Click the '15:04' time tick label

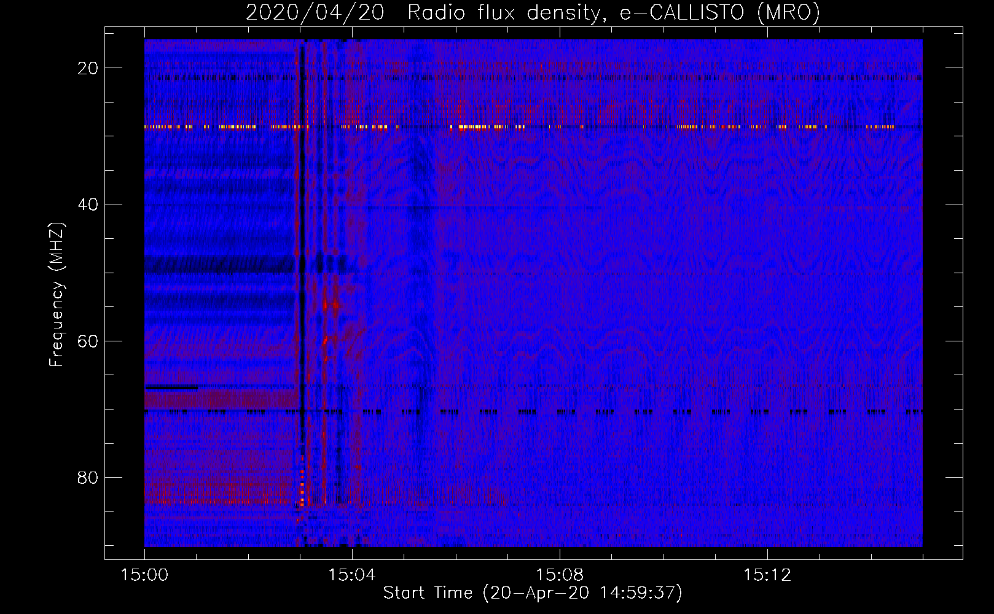point(352,575)
